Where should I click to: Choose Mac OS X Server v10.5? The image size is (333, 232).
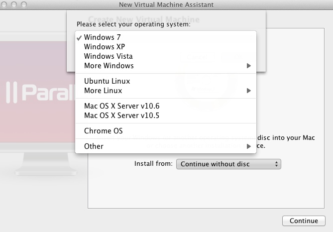point(166,116)
